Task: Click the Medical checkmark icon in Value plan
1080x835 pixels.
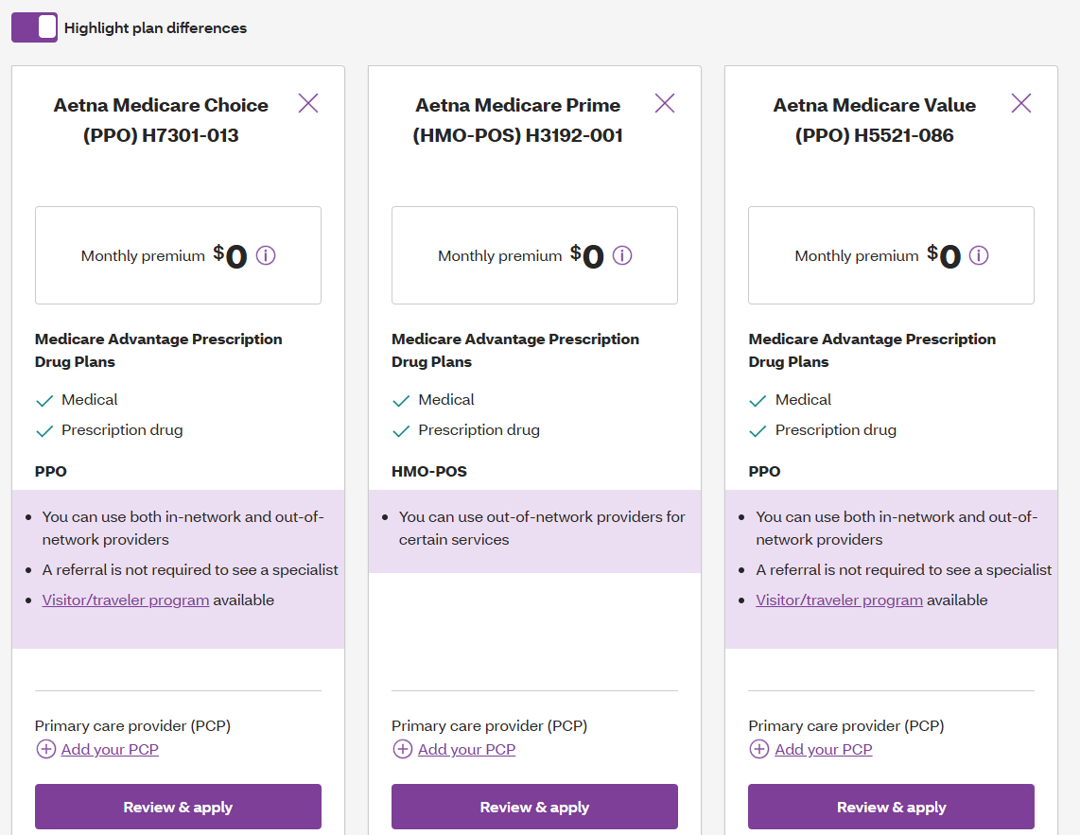Action: (758, 401)
